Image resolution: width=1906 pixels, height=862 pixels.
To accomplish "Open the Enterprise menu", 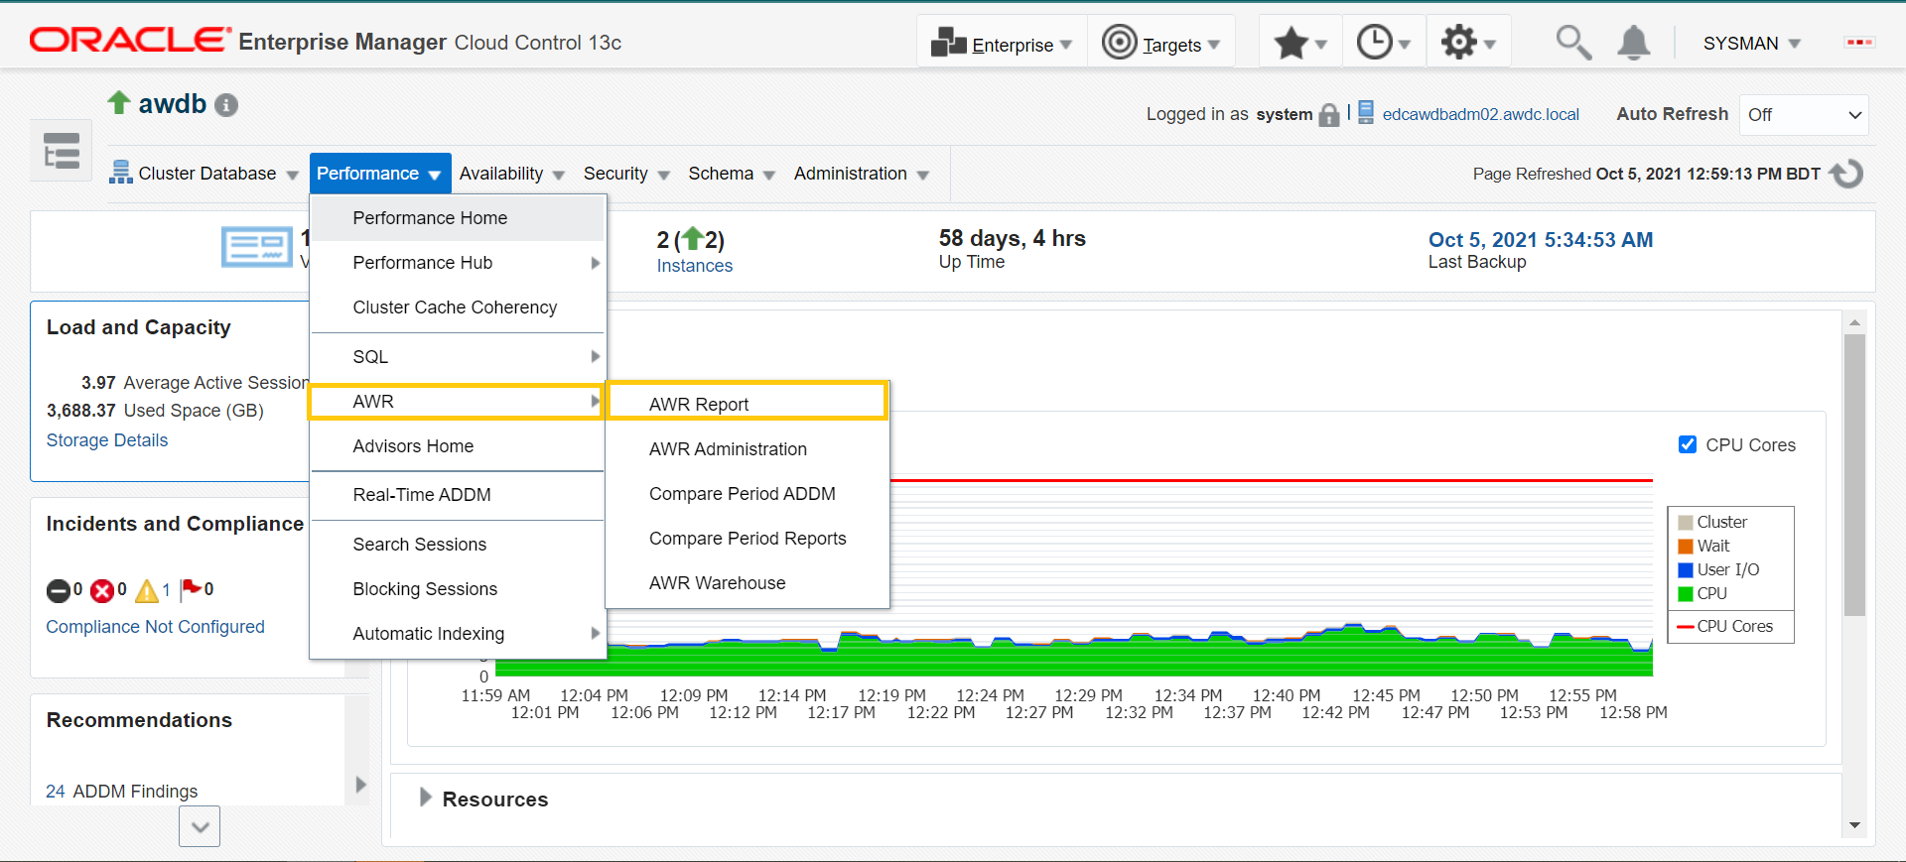I will pyautogui.click(x=1002, y=44).
